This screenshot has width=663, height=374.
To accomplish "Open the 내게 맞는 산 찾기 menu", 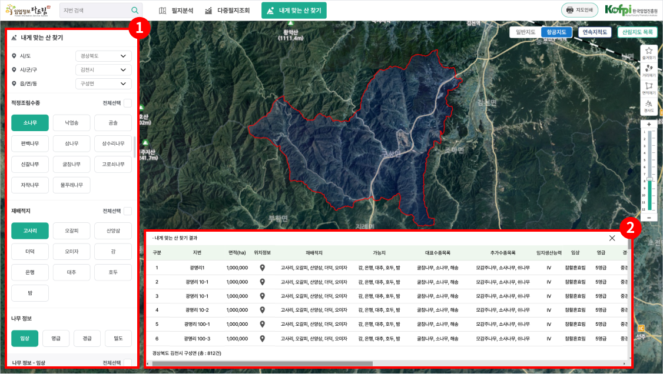I will [x=294, y=11].
